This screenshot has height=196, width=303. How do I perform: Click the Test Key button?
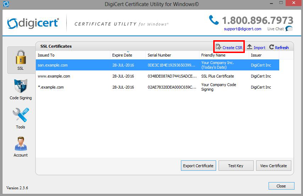click(236, 166)
